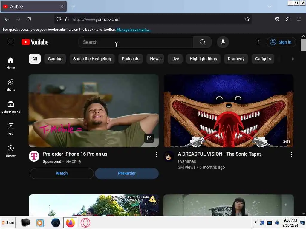The width and height of the screenshot is (306, 229).
Task: Reload the page
Action: click(29, 19)
